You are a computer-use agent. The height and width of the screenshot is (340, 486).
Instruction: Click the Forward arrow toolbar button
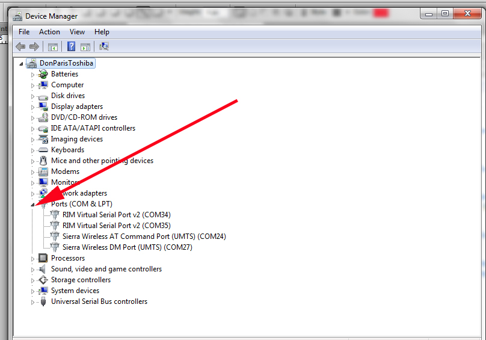34,47
